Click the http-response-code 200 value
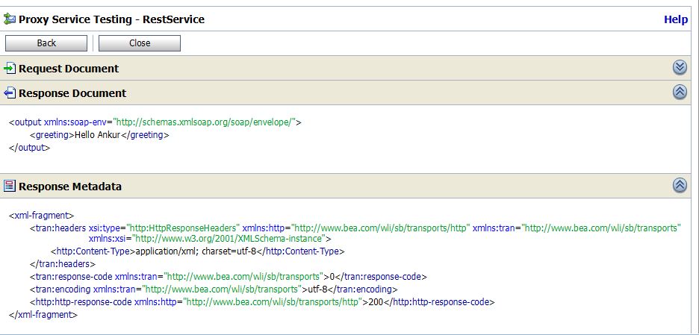The image size is (699, 335). [x=372, y=302]
